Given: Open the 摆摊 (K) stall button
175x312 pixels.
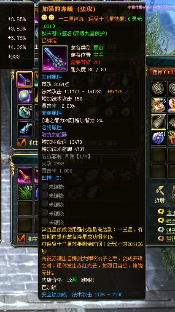Looking at the screenshot, I should pos(162,72).
